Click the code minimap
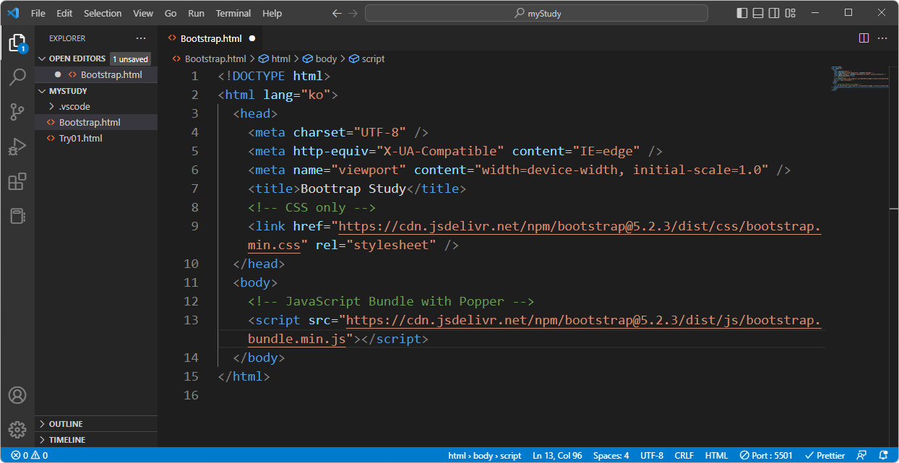This screenshot has width=899, height=463. pyautogui.click(x=860, y=77)
